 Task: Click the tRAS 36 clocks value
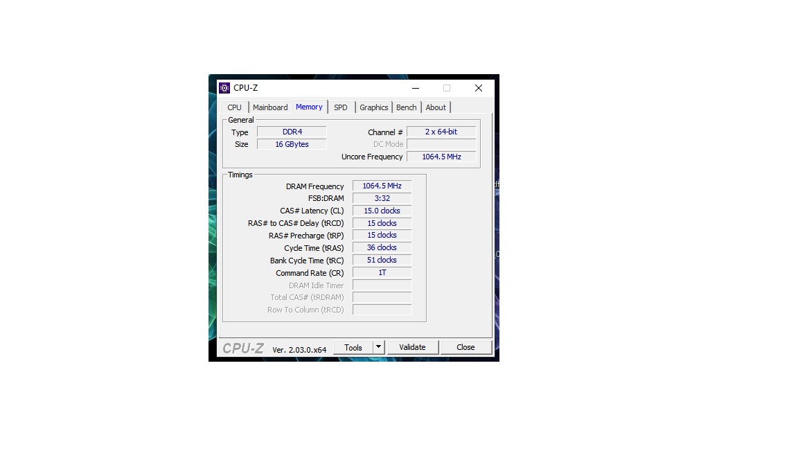382,247
